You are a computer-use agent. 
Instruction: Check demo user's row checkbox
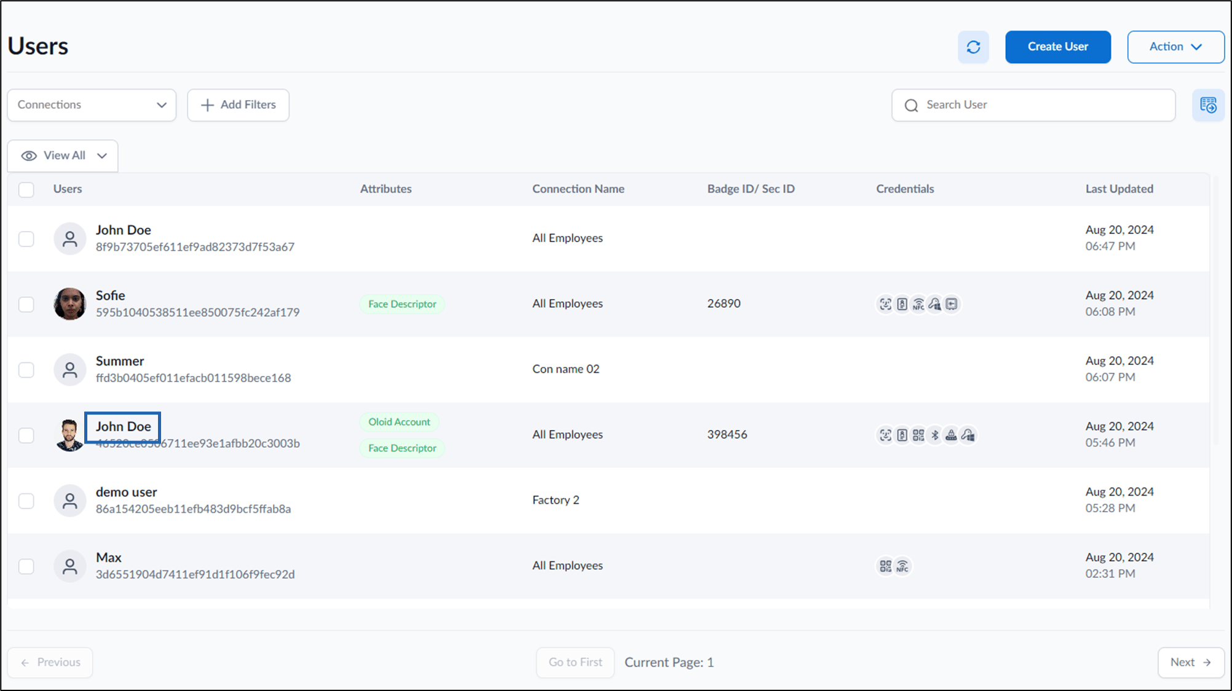point(26,501)
